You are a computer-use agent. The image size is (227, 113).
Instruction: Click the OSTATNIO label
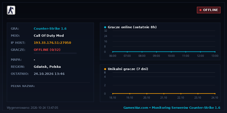click(20, 74)
